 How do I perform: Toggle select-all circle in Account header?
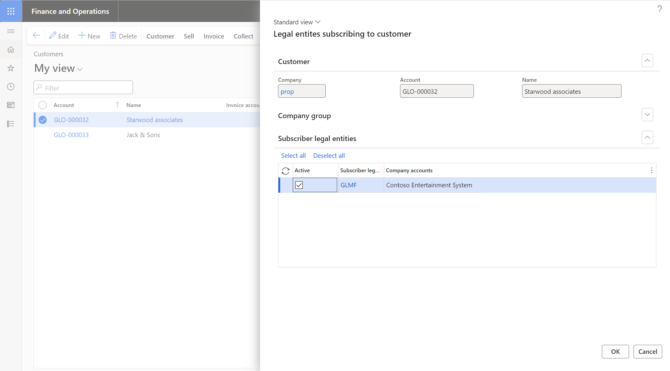[x=43, y=105]
